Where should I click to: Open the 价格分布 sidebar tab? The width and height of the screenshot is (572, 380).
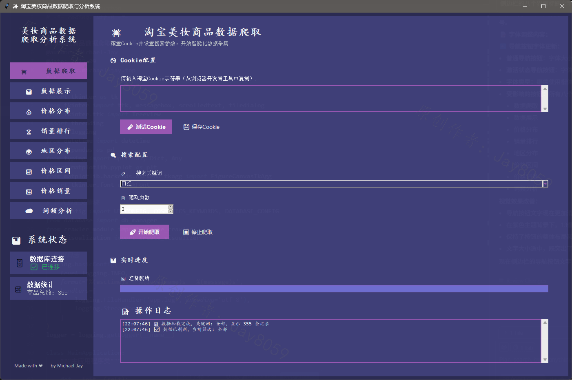[x=49, y=111]
